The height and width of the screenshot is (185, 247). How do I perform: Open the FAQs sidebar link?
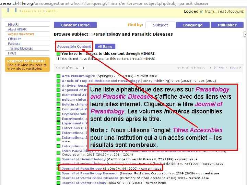click(12, 53)
